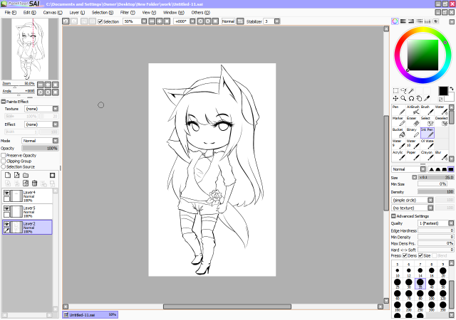
Task: Toggle the Clipping Group checkbox
Action: [x=4, y=161]
